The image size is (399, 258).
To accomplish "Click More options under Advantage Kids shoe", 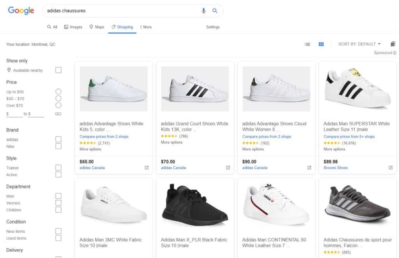I will click(x=90, y=149).
